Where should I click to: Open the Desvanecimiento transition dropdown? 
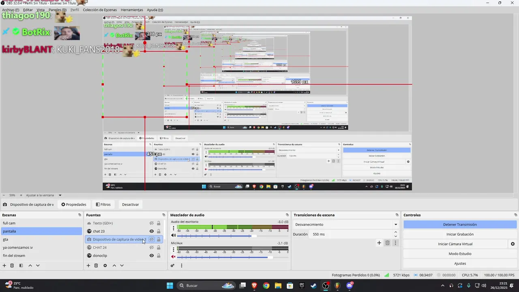[346, 224]
